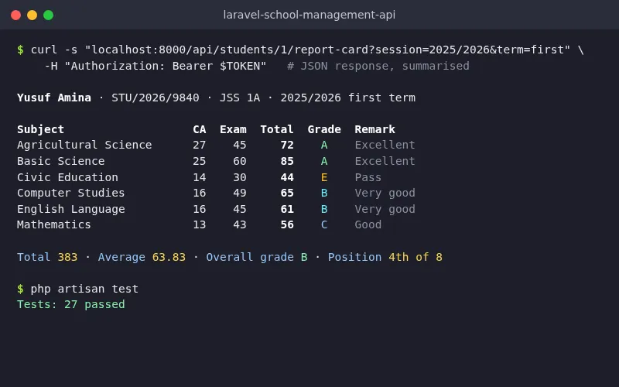The height and width of the screenshot is (387, 619).
Task: Click Basic Science total 85
Action: 287,161
